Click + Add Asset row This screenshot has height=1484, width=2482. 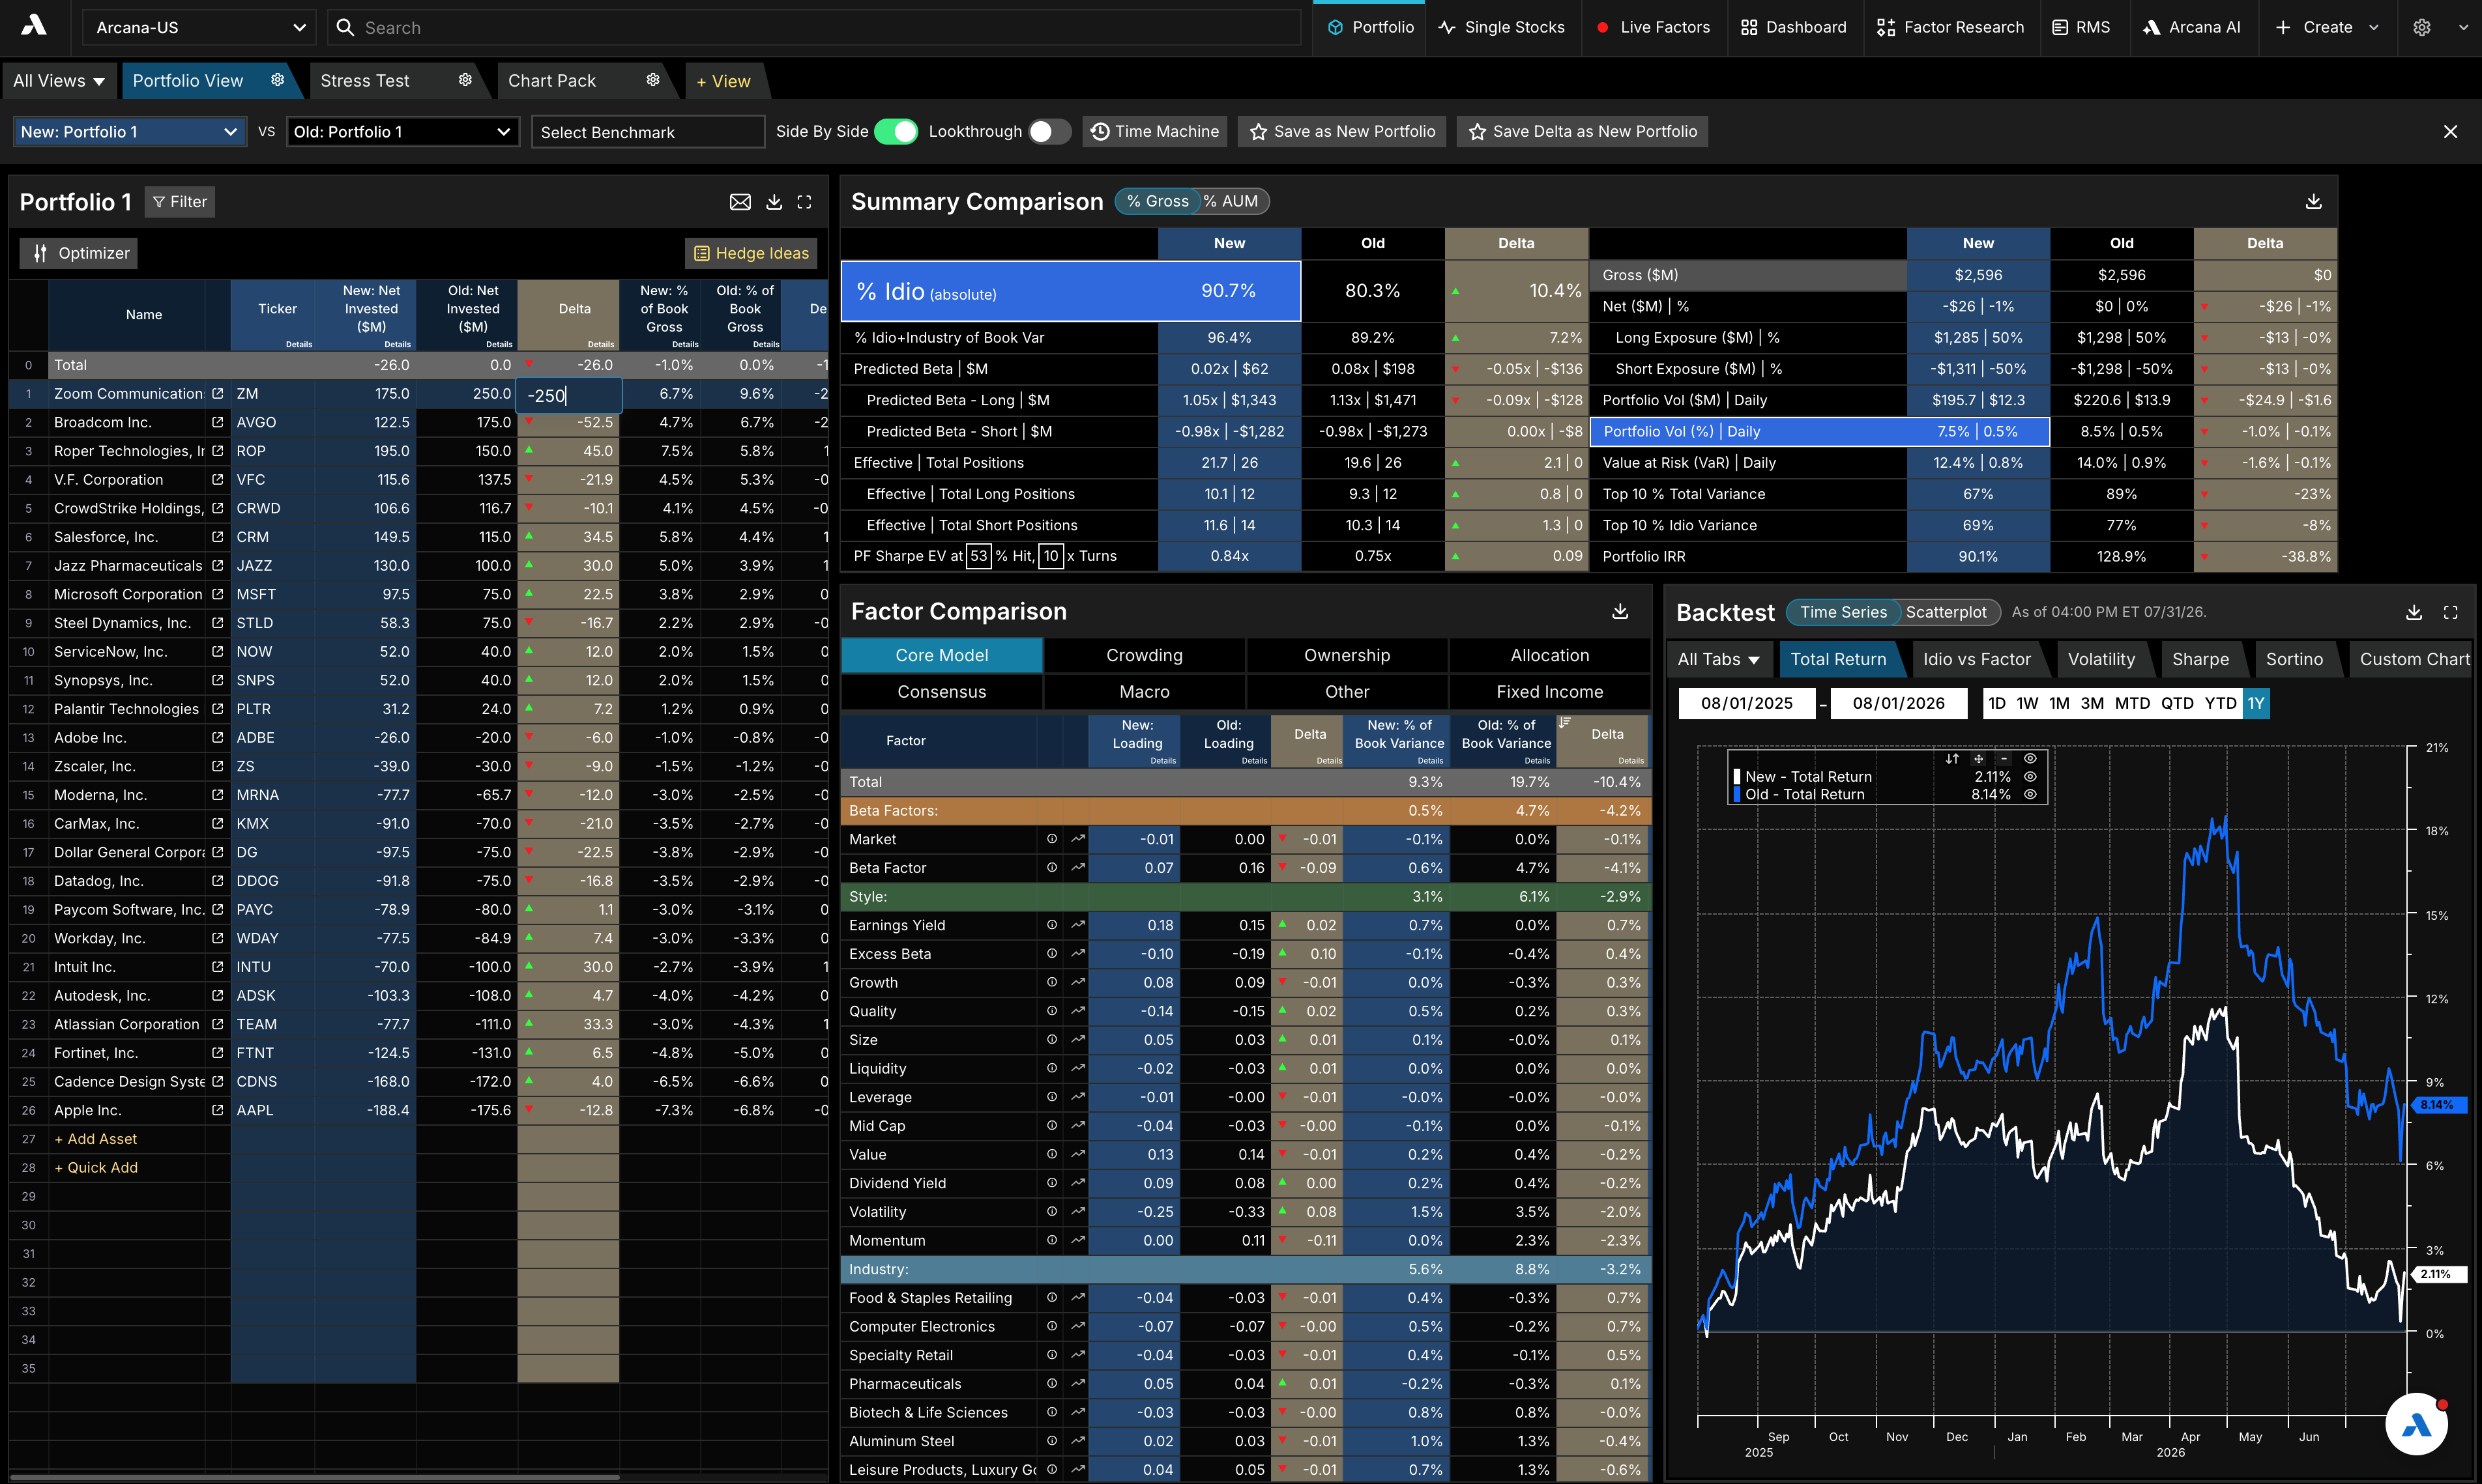tap(96, 1139)
